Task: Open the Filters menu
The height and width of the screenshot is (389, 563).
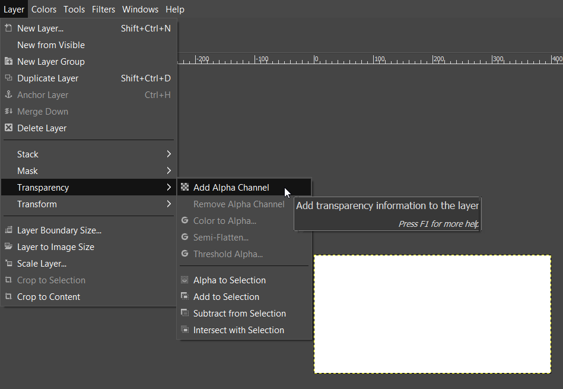Action: click(x=103, y=10)
